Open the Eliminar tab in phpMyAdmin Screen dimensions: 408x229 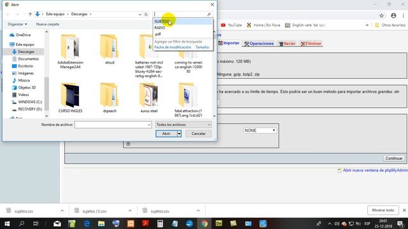click(x=310, y=44)
